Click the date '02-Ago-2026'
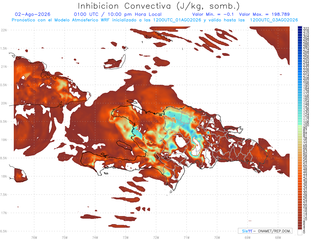This screenshot has height=241, width=312. coord(33,14)
